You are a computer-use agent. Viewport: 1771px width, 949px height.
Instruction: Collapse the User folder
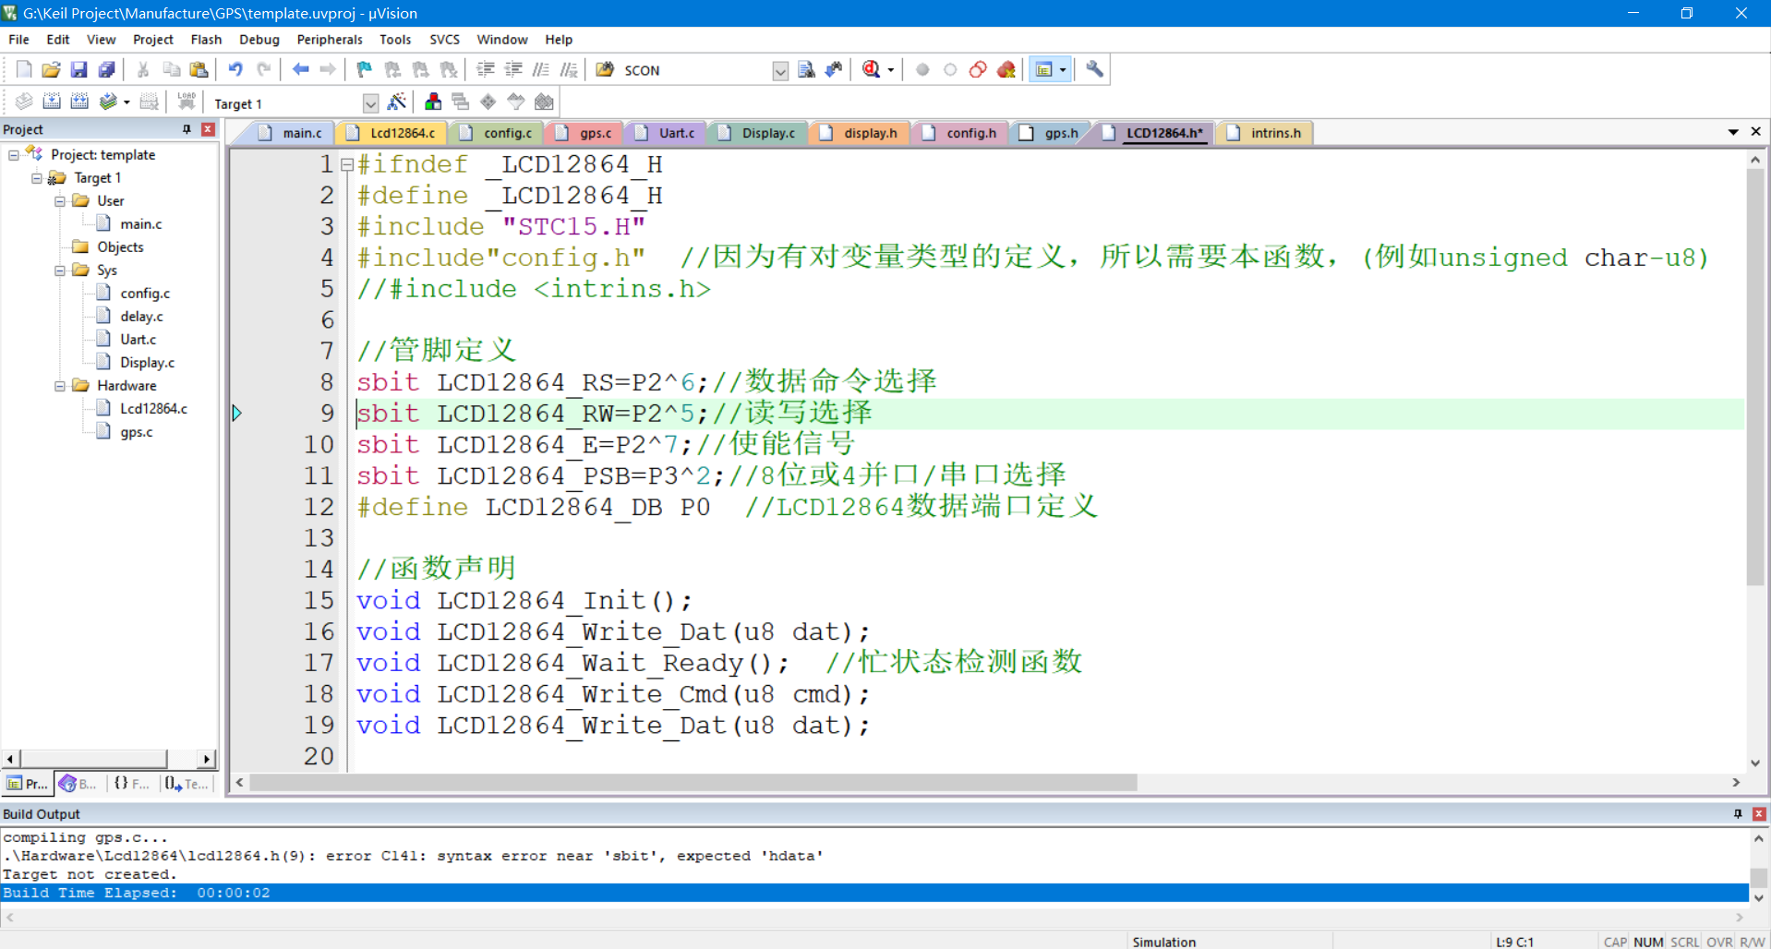click(x=60, y=201)
